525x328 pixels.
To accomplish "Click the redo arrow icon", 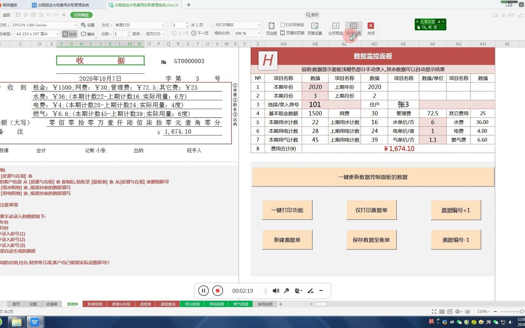I will pyautogui.click(x=56, y=15).
